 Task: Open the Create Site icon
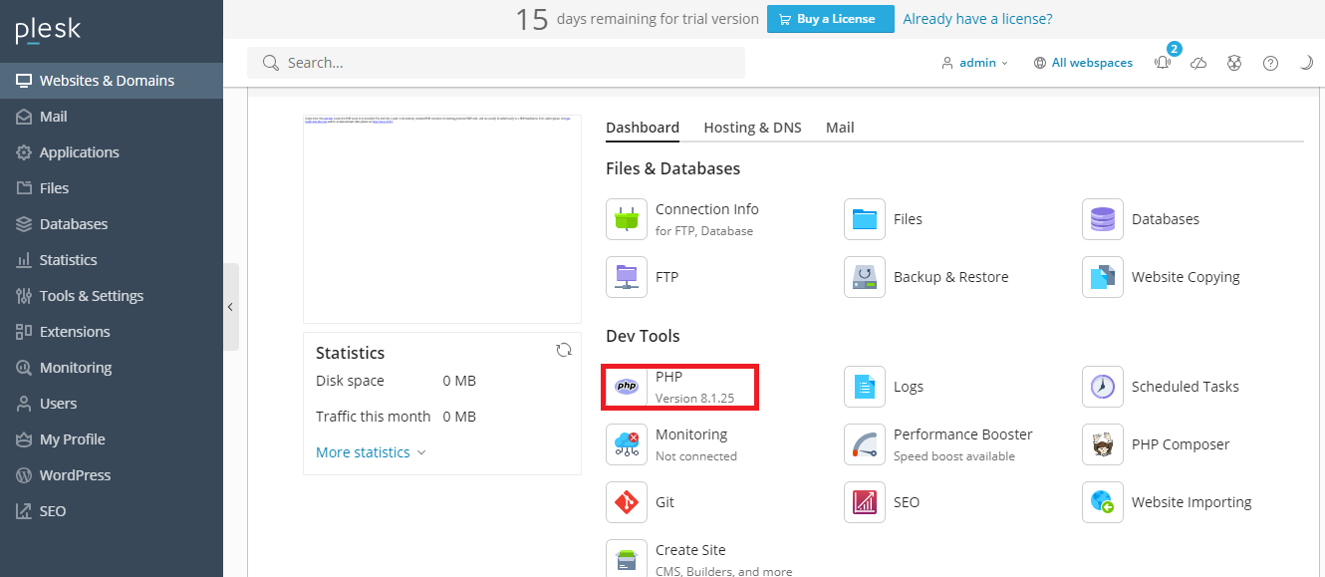[627, 558]
